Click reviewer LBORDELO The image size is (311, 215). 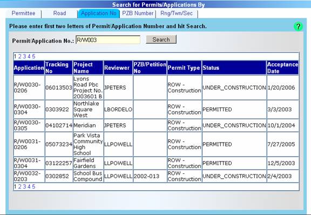pos(118,109)
